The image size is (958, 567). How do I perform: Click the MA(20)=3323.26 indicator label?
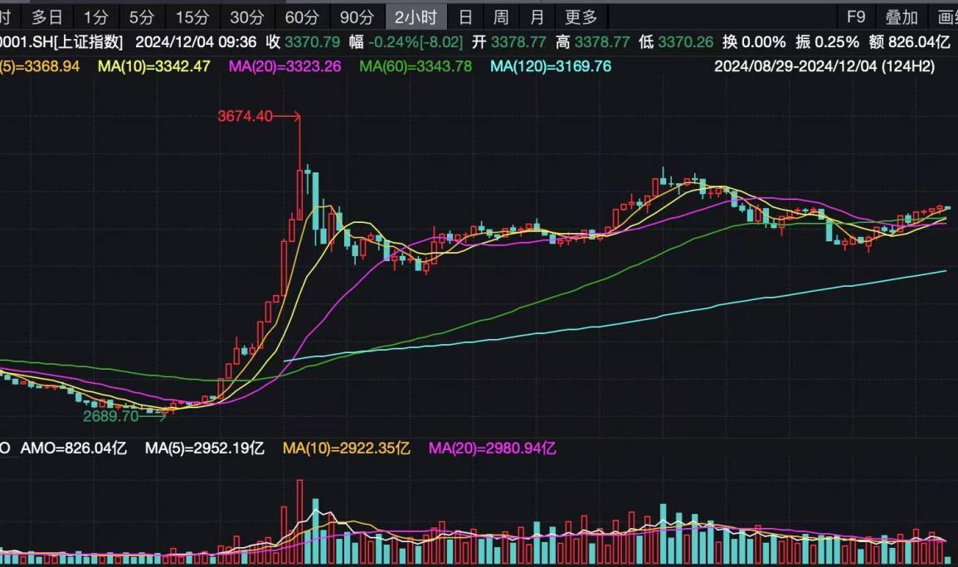click(x=284, y=66)
